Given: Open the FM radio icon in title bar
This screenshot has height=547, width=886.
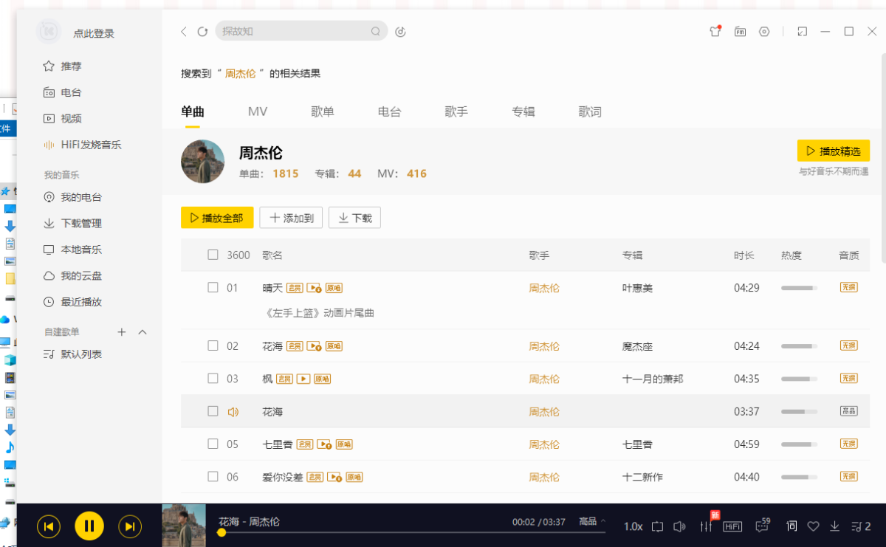Looking at the screenshot, I should click(740, 32).
